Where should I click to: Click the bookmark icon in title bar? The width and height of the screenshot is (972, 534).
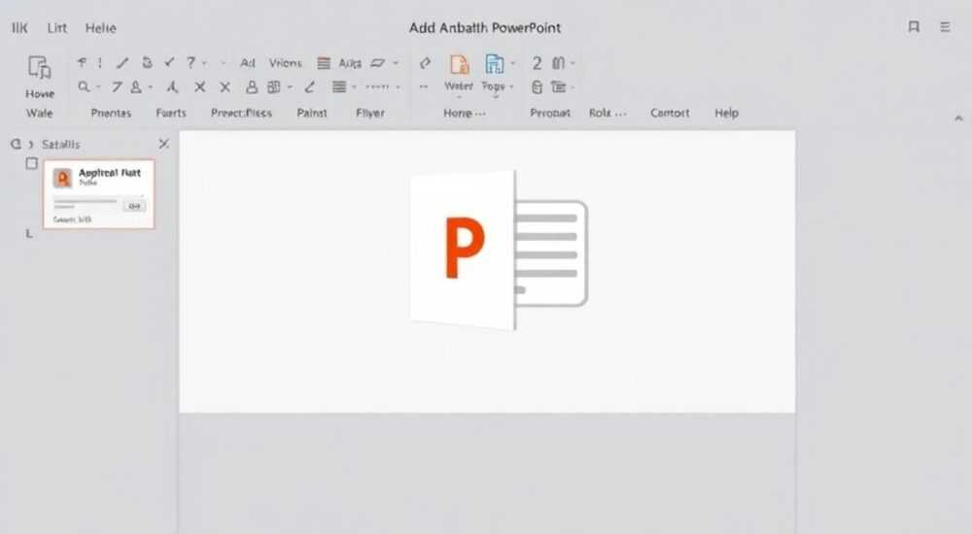(x=913, y=26)
